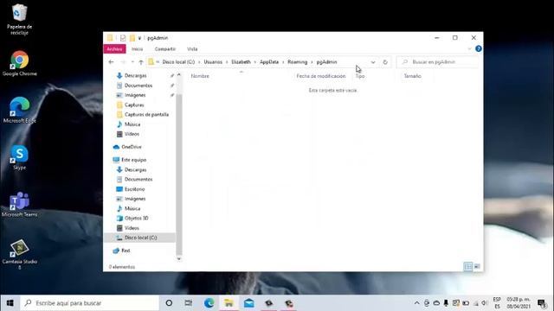Open the Papelera de reciclaje desktop icon
The width and height of the screenshot is (554, 311).
19,19
